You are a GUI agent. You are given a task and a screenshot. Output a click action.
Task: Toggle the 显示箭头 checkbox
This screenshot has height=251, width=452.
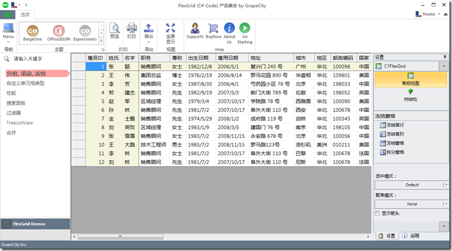[x=377, y=213]
